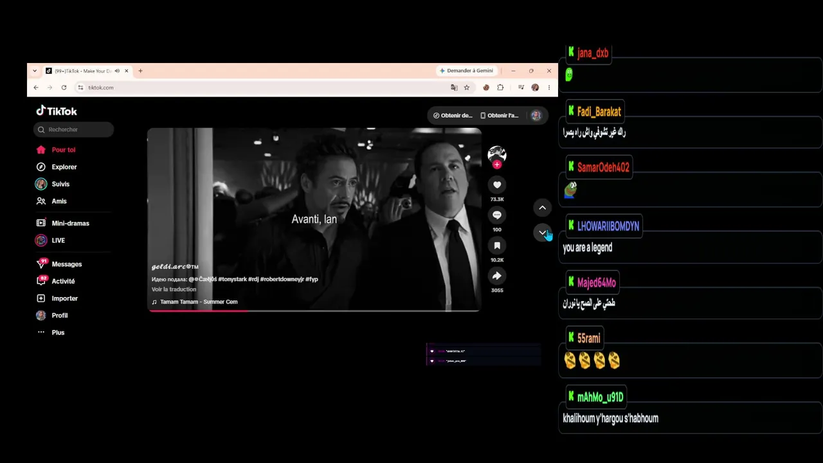Open the Activité icon with 82 badge
The image size is (823, 463).
point(41,281)
